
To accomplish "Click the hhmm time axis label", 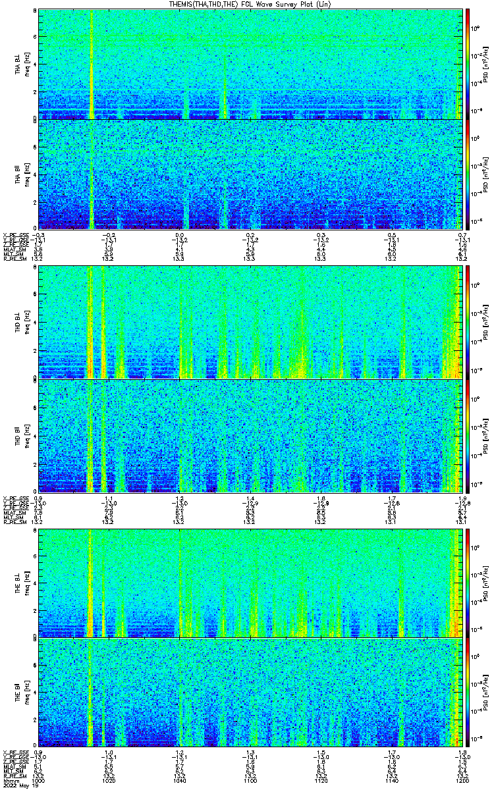I will [10, 779].
